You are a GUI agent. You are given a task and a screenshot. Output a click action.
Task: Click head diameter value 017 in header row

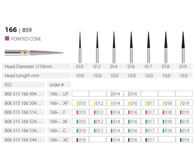[x=148, y=66]
